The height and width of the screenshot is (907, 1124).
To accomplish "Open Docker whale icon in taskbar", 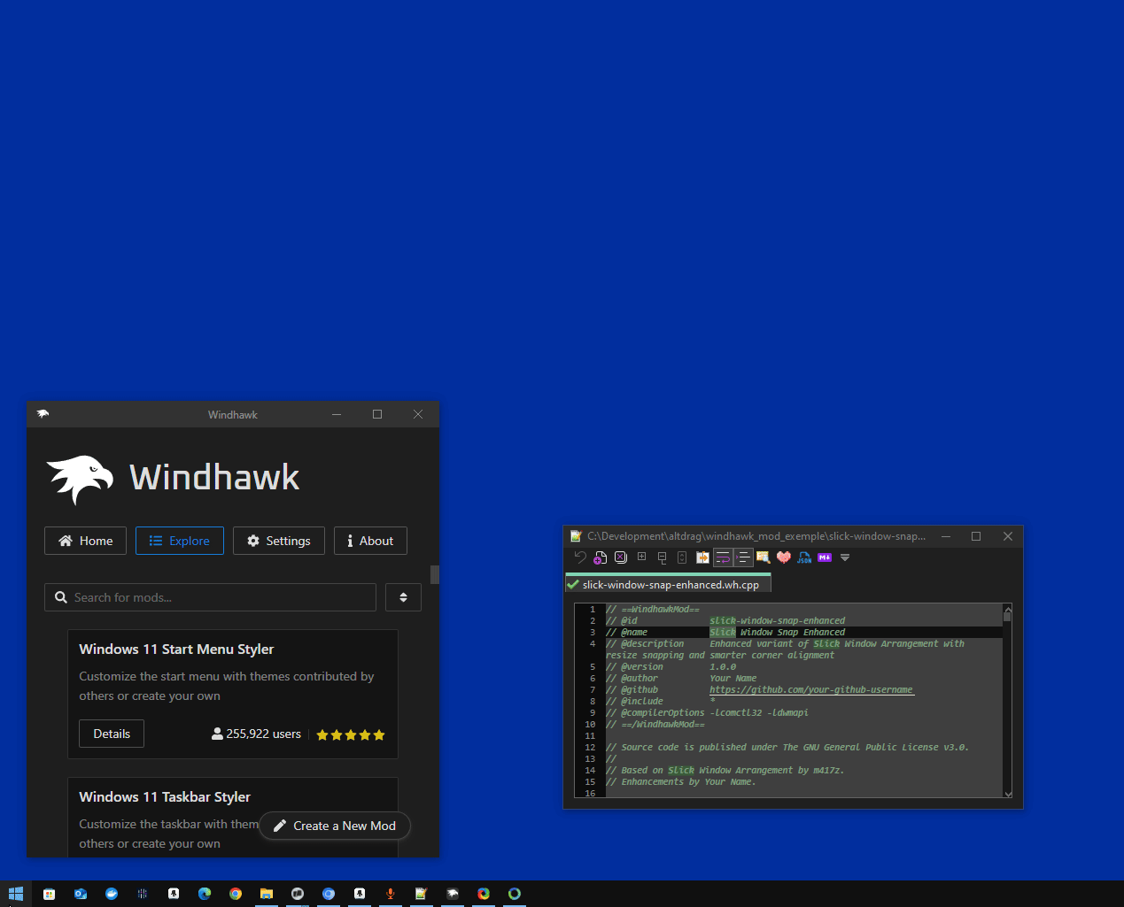I will coord(112,894).
